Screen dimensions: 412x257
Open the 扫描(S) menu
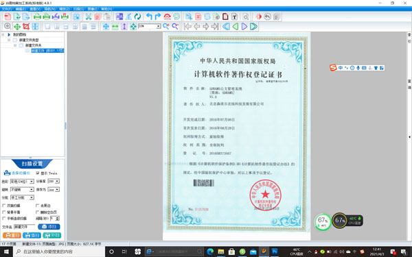point(78,9)
